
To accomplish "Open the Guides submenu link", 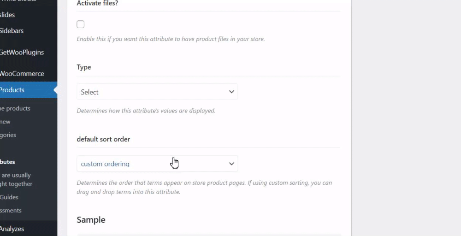I will tap(9, 197).
